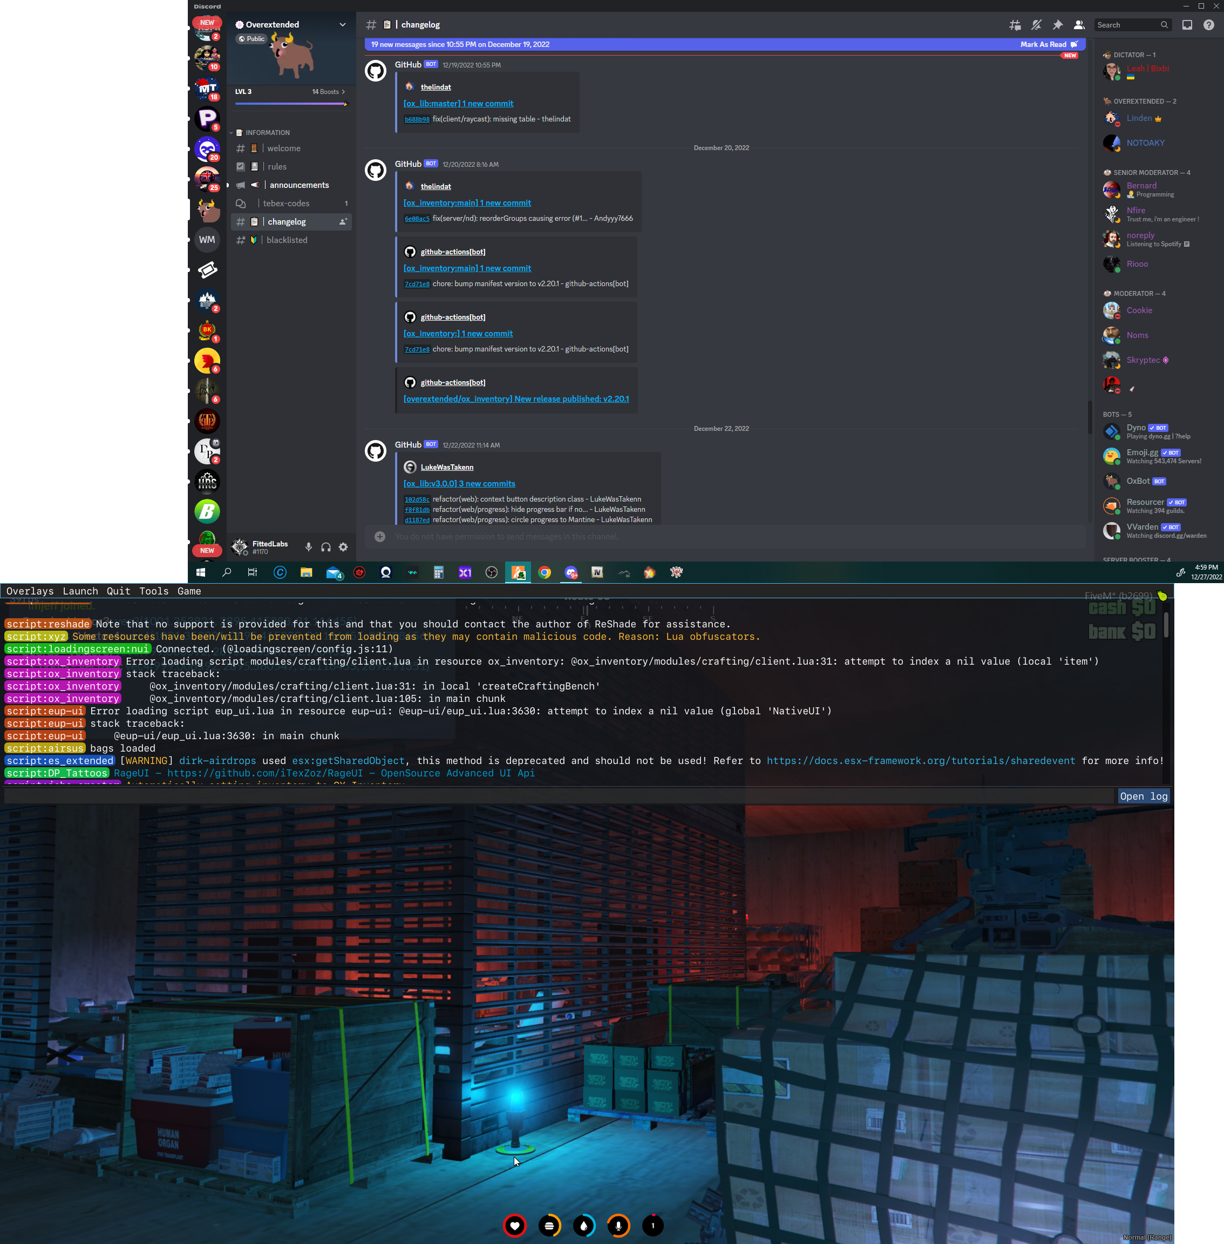1224x1244 pixels.
Task: Toggle deafen headphones icon
Action: coord(326,547)
